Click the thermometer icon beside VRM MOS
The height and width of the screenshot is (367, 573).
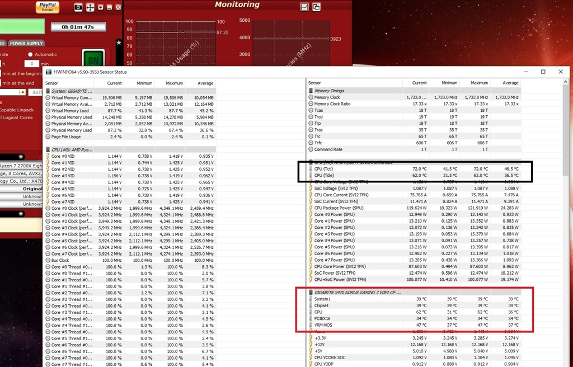click(x=311, y=325)
